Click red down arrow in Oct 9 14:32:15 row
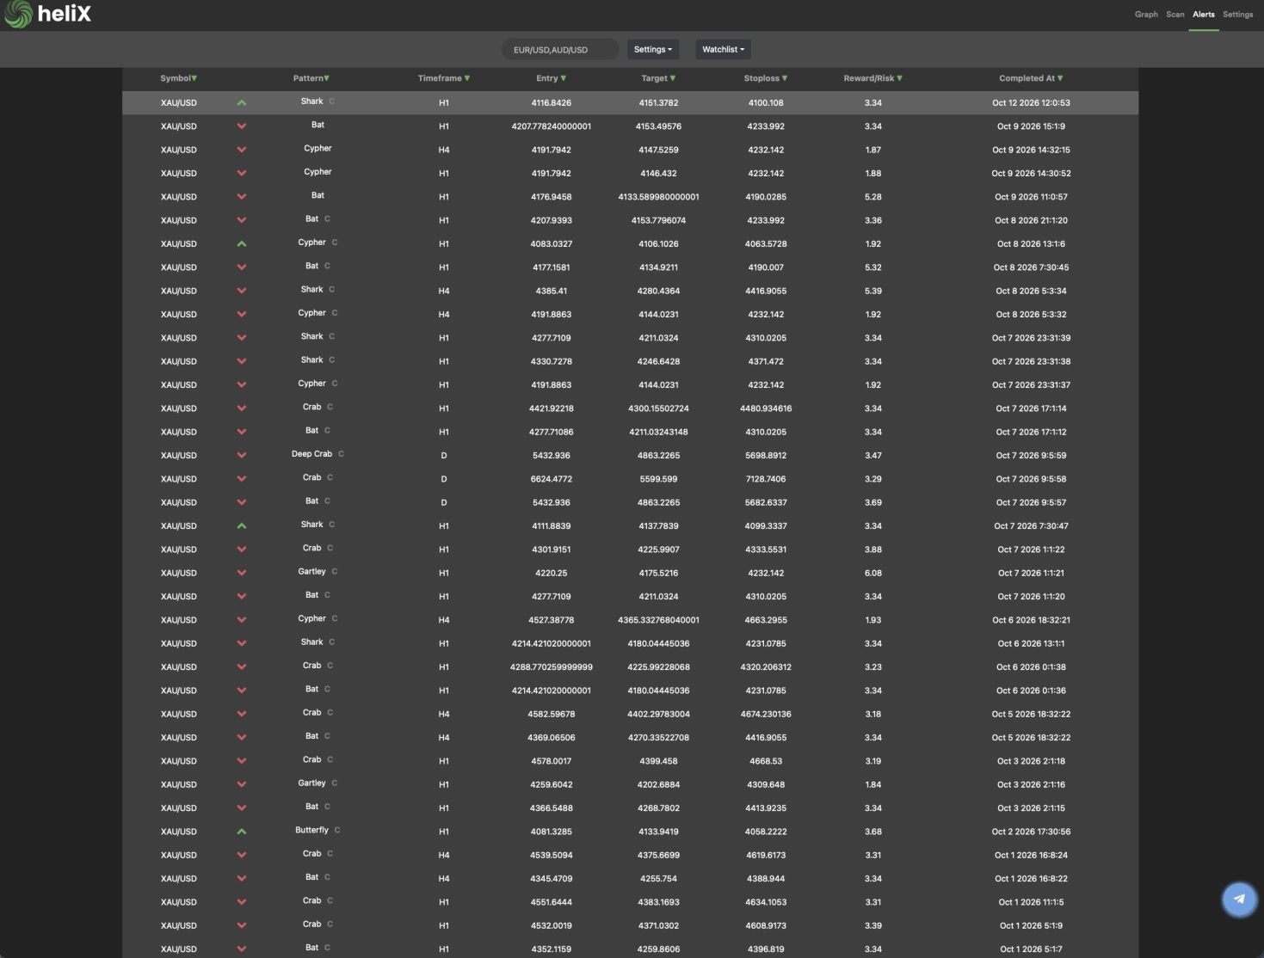This screenshot has height=958, width=1264. [x=242, y=150]
